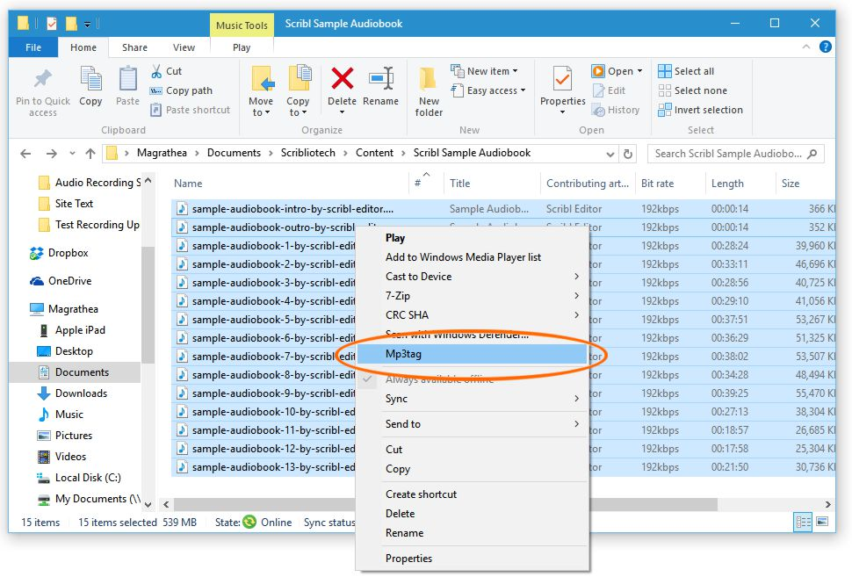Choose Create shortcut in context menu
Screen dimensions: 852x577
[472, 494]
